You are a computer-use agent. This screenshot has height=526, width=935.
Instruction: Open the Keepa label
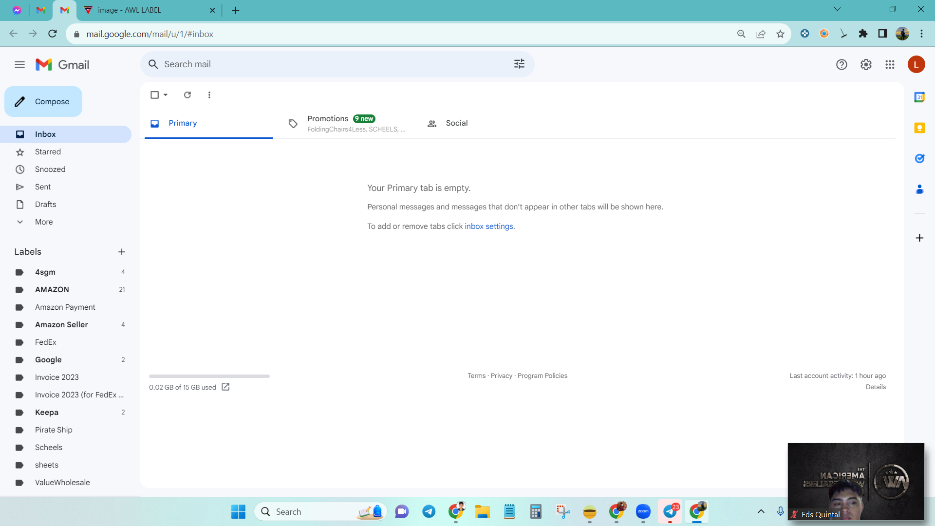click(x=66, y=413)
